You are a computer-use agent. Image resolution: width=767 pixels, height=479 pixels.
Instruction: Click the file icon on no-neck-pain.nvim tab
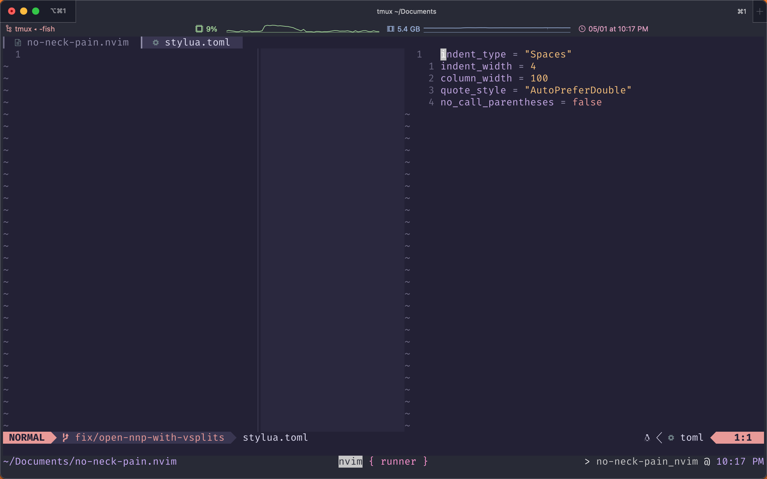tap(18, 43)
